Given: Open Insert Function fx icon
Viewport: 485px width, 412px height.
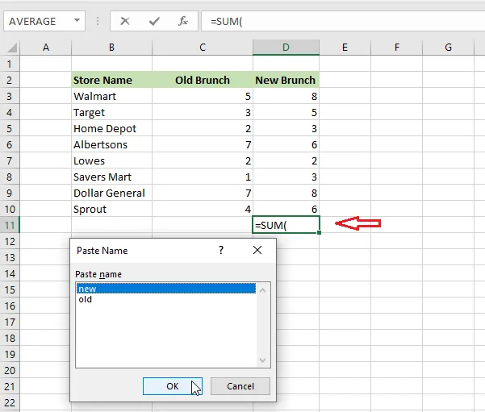Looking at the screenshot, I should (x=183, y=21).
